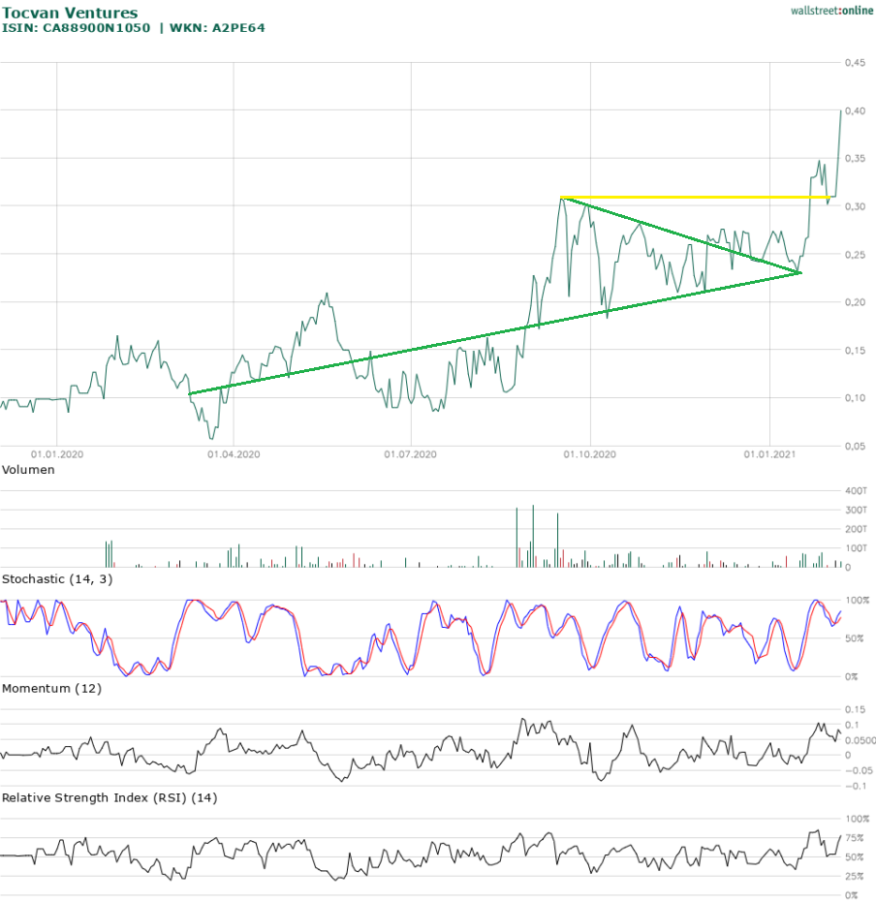Click the 0,35 price axis label

pos(855,158)
